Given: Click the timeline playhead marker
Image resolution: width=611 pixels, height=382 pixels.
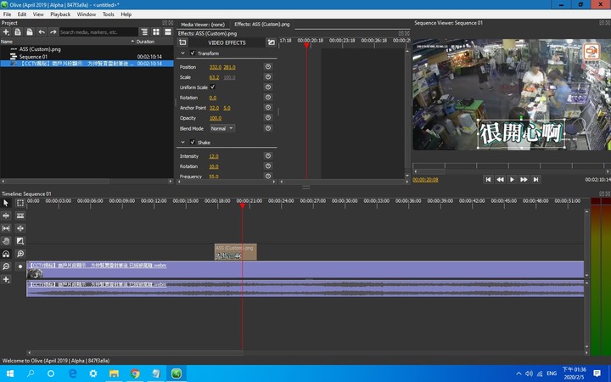Looking at the screenshot, I should click(243, 205).
